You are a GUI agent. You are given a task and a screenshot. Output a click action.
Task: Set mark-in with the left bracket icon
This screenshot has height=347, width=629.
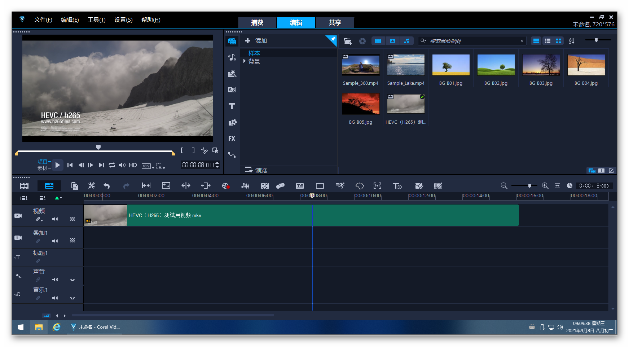click(x=182, y=150)
